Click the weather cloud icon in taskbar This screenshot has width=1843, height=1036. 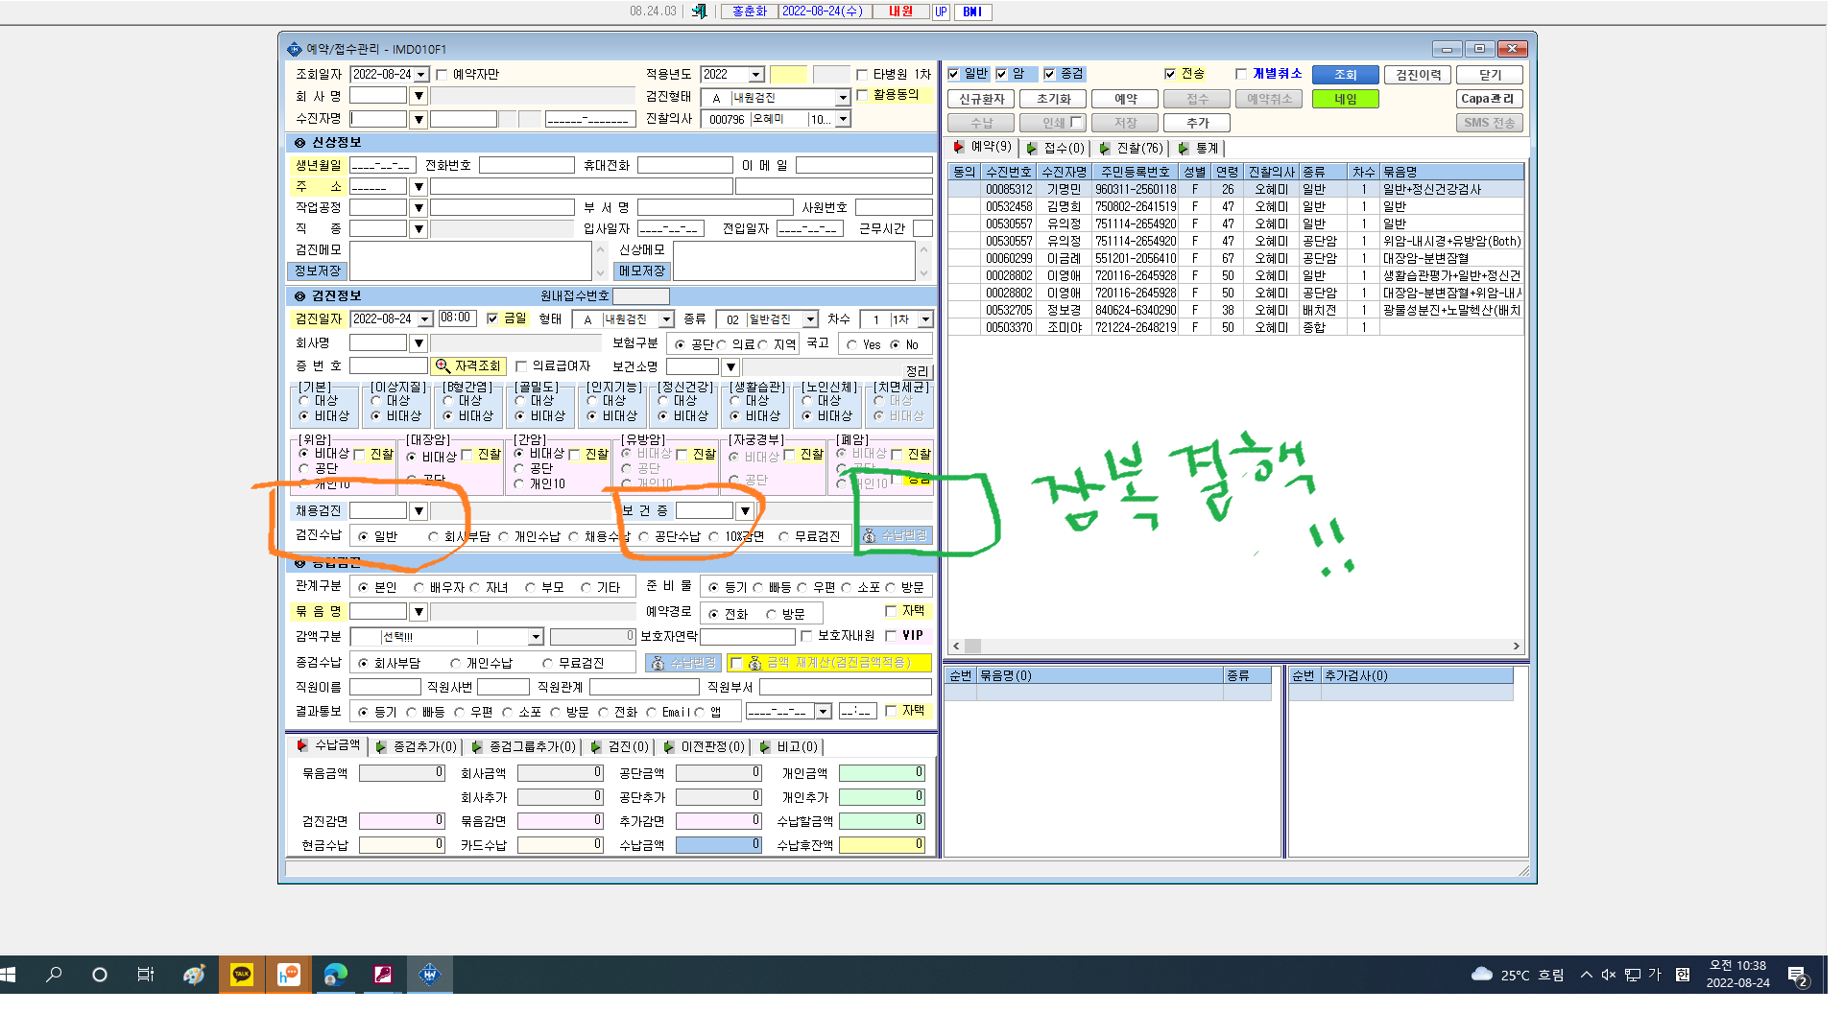[1481, 975]
